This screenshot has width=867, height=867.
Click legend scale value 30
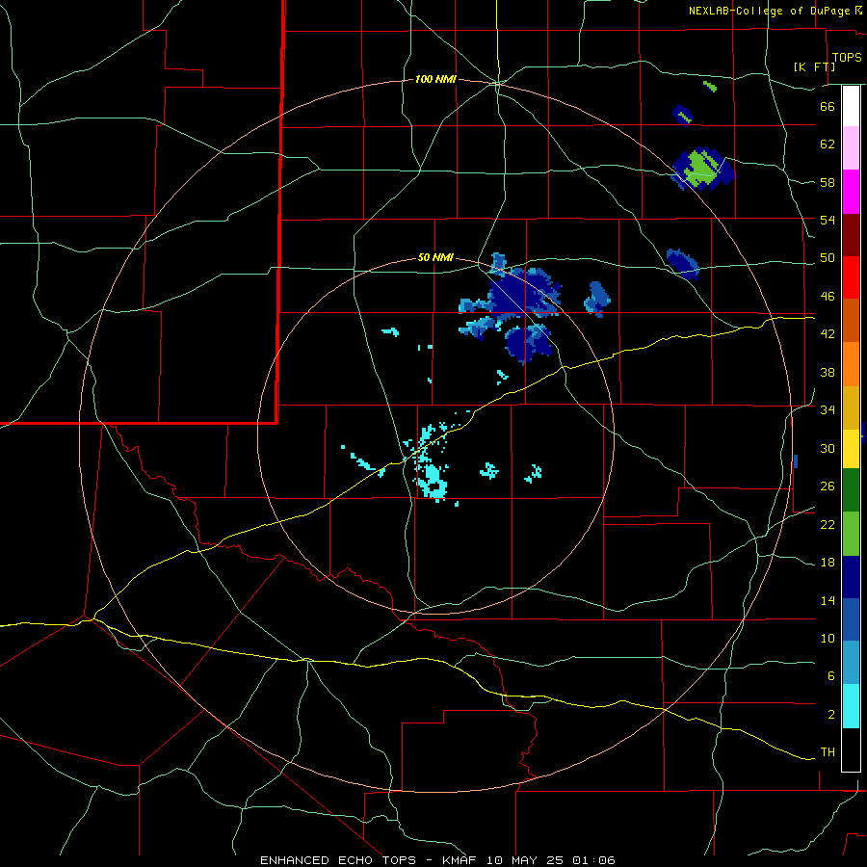point(828,448)
